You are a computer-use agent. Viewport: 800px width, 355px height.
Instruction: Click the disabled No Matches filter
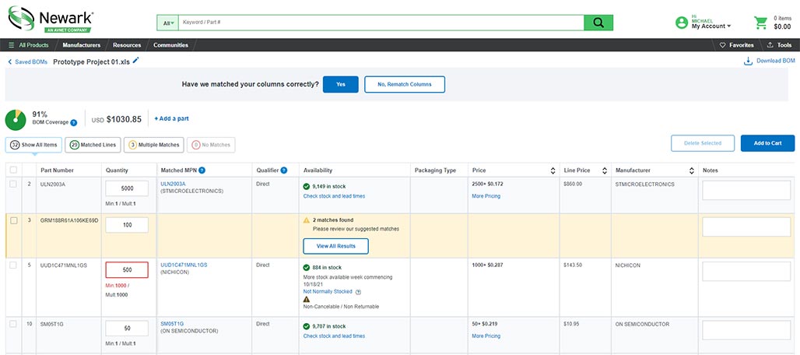coord(211,145)
